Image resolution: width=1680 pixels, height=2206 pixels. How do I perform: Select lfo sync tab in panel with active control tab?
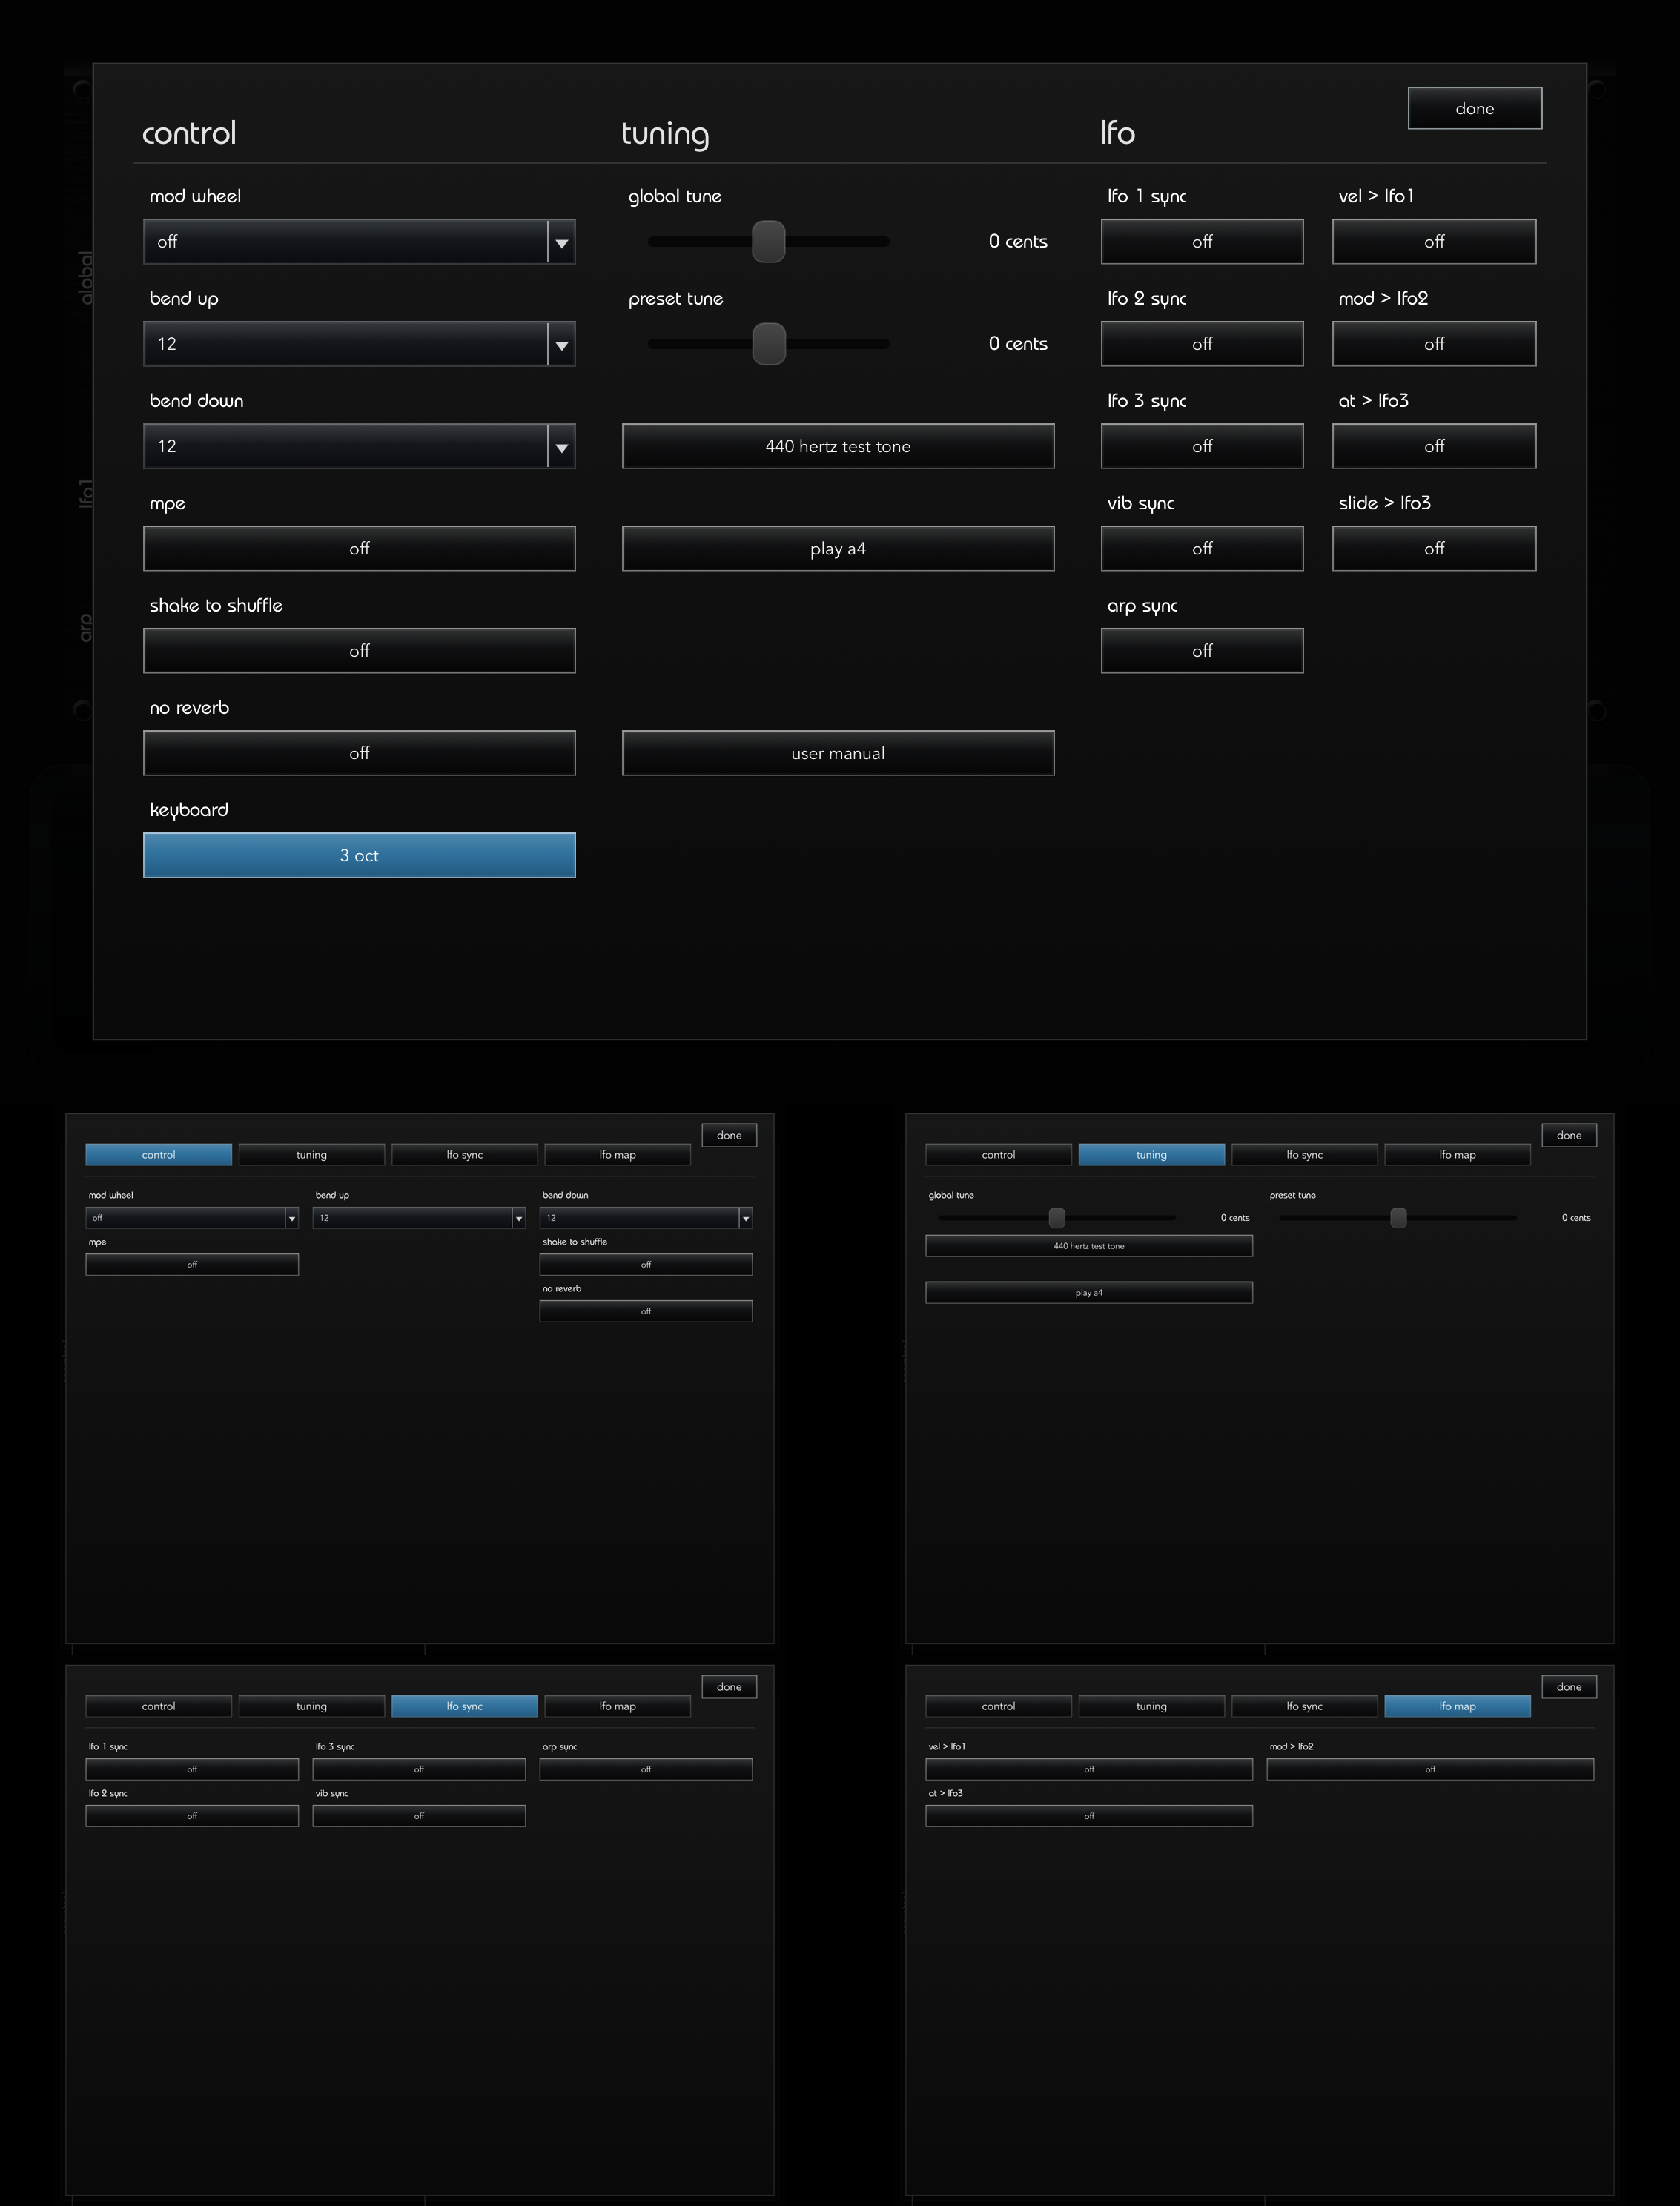click(x=464, y=1154)
